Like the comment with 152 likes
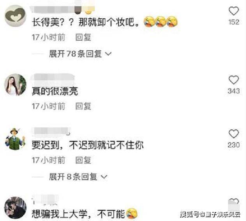246x221 pixels. pyautogui.click(x=234, y=11)
